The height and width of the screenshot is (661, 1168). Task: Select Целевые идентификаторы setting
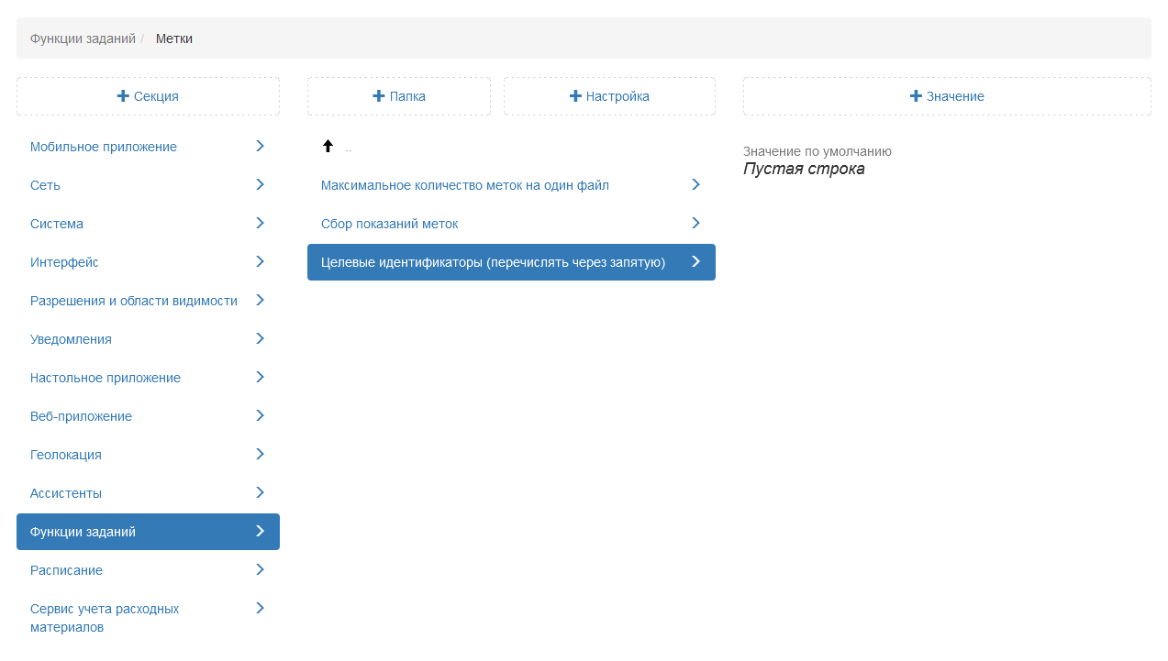tap(493, 262)
